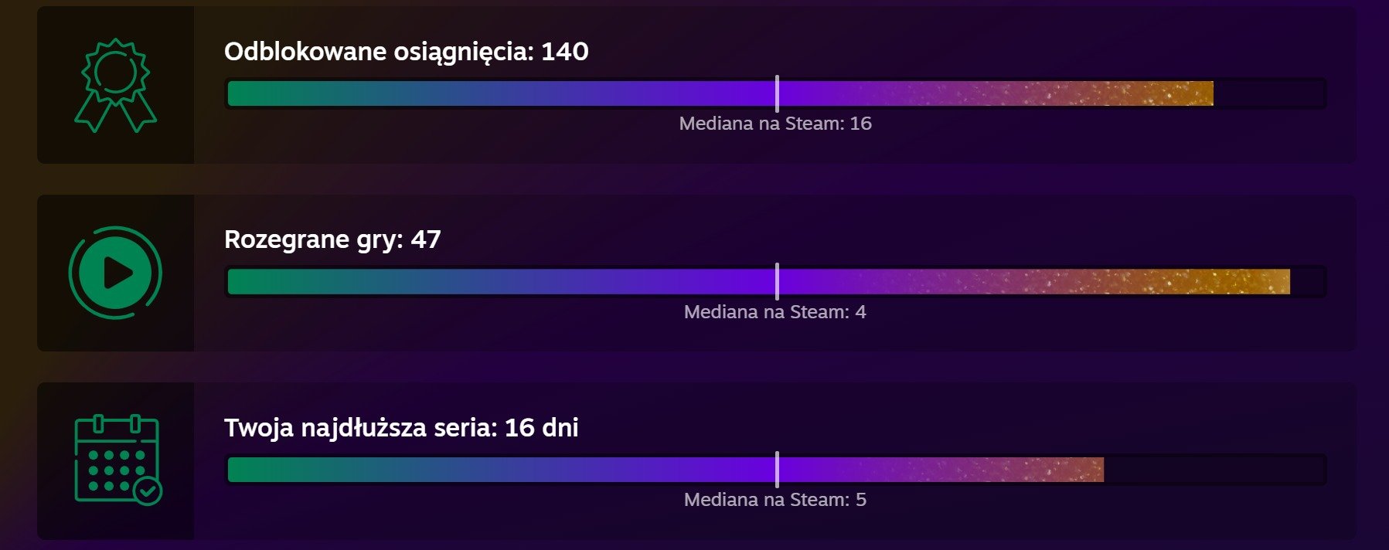The image size is (1389, 550).
Task: Click the 'Mediana na Steam: 5' label
Action: coord(775,500)
